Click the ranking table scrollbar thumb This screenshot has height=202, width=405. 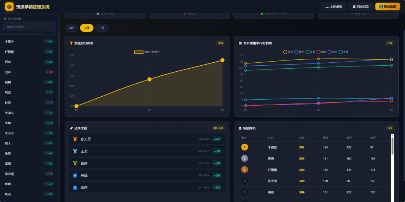pyautogui.click(x=392, y=146)
